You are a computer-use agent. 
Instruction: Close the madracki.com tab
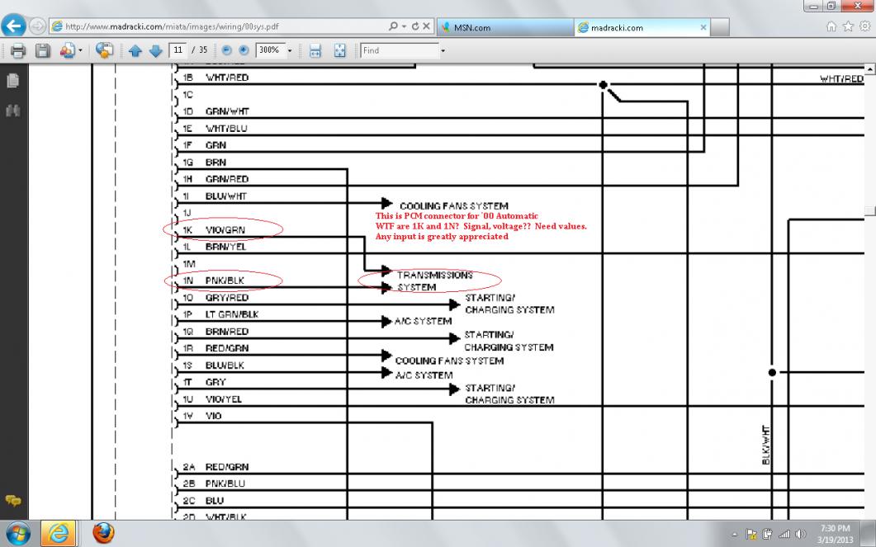click(703, 26)
